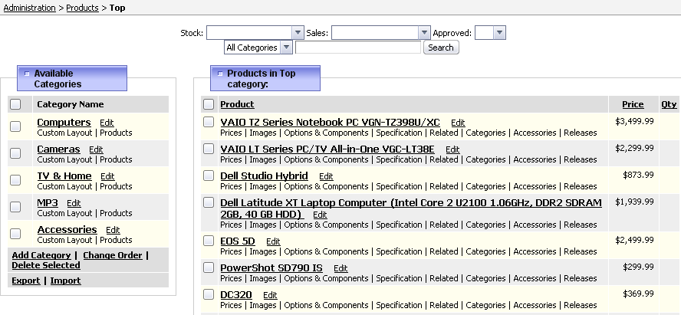This screenshot has height=315, width=681.
Task: Open Related for EOS 5D
Action: (444, 251)
